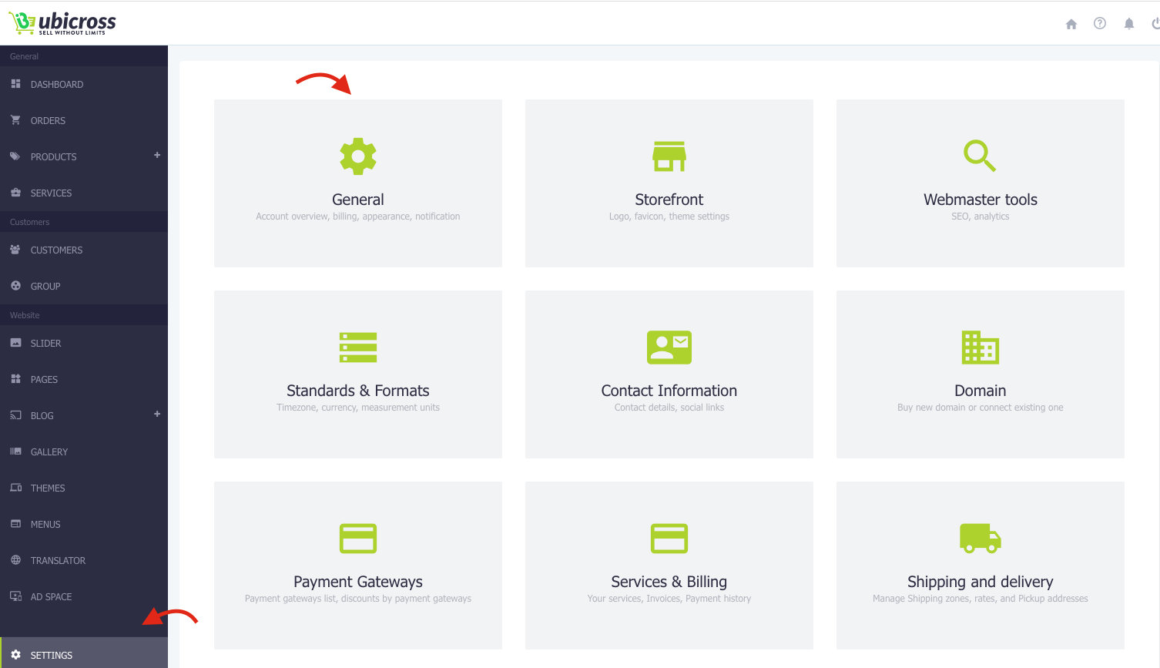Click 'Account overview, billing, appearance, notification' text
The image size is (1160, 668).
(x=358, y=217)
